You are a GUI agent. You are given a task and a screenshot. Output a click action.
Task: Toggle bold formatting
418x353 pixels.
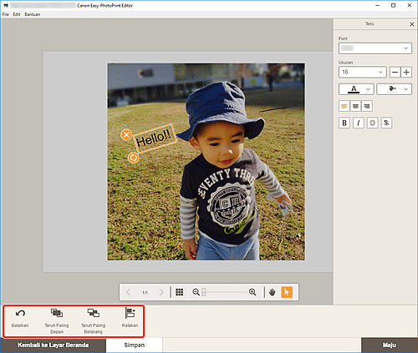pyautogui.click(x=344, y=123)
